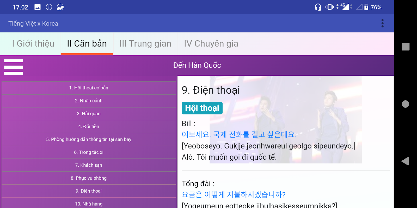Click the speaker label Tổng đài :
Screen dimensions: 417x208
click(198, 184)
